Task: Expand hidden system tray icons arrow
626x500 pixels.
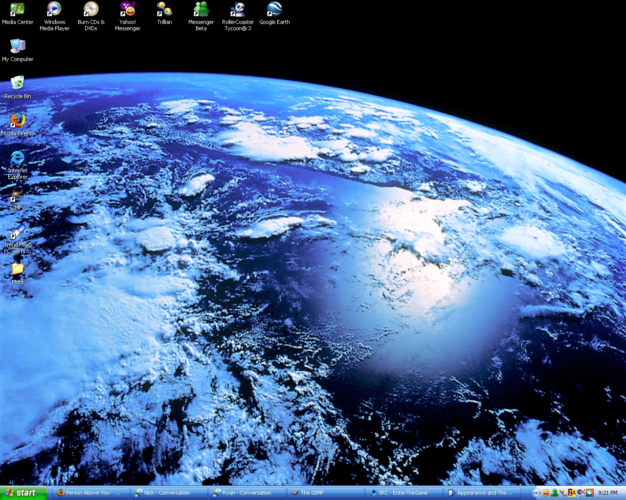Action: point(537,493)
